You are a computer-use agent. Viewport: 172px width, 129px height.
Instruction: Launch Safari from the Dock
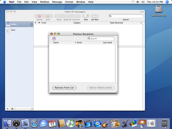click(34, 124)
